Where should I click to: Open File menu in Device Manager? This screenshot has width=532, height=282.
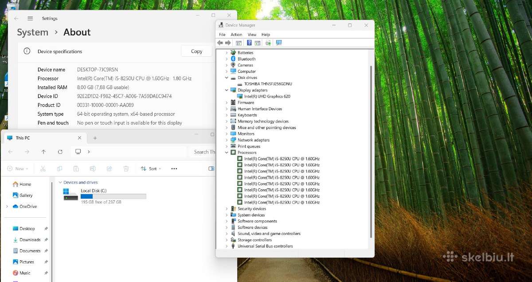click(222, 35)
